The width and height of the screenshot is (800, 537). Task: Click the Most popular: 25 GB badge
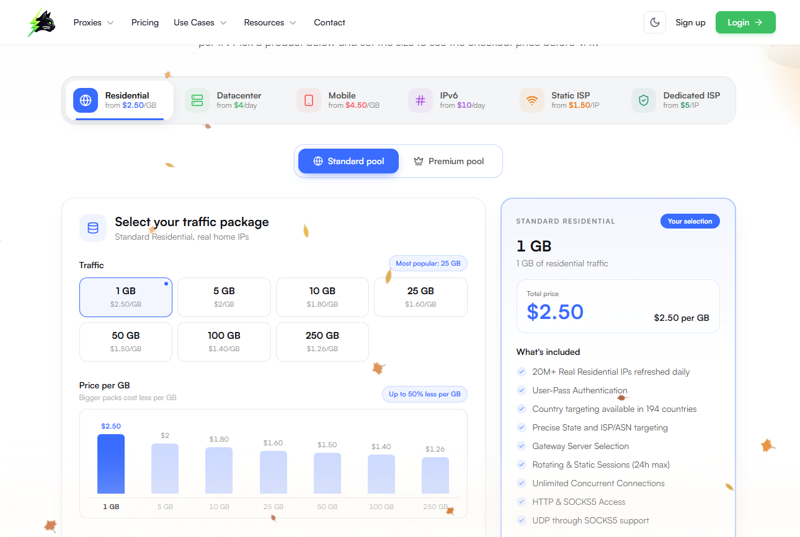[x=428, y=263]
